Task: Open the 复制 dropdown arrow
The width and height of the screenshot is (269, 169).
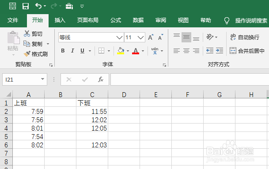Action: point(48,44)
